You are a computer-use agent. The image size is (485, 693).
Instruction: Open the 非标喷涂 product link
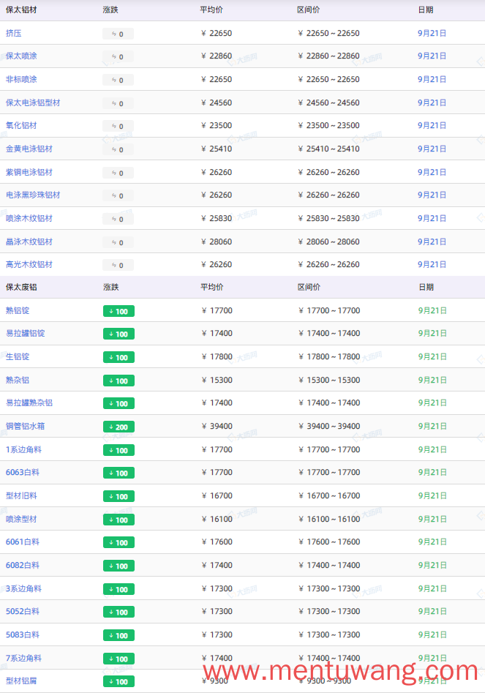point(21,80)
